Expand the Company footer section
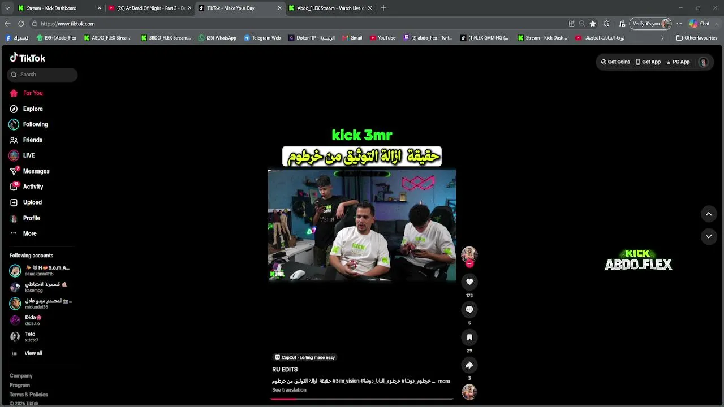This screenshot has height=407, width=724. pyautogui.click(x=21, y=376)
